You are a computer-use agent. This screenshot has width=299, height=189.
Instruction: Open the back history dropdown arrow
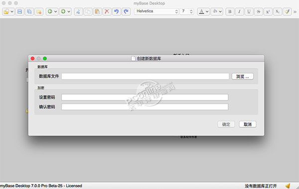click(x=55, y=11)
